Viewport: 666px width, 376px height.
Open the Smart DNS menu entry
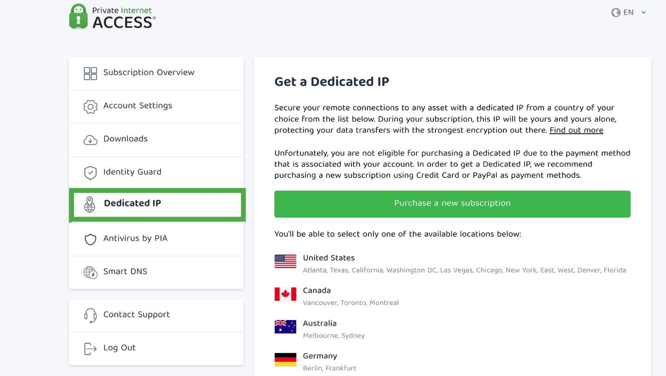156,273
